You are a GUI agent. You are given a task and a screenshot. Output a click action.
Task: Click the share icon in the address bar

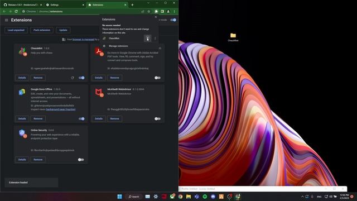[143, 11]
